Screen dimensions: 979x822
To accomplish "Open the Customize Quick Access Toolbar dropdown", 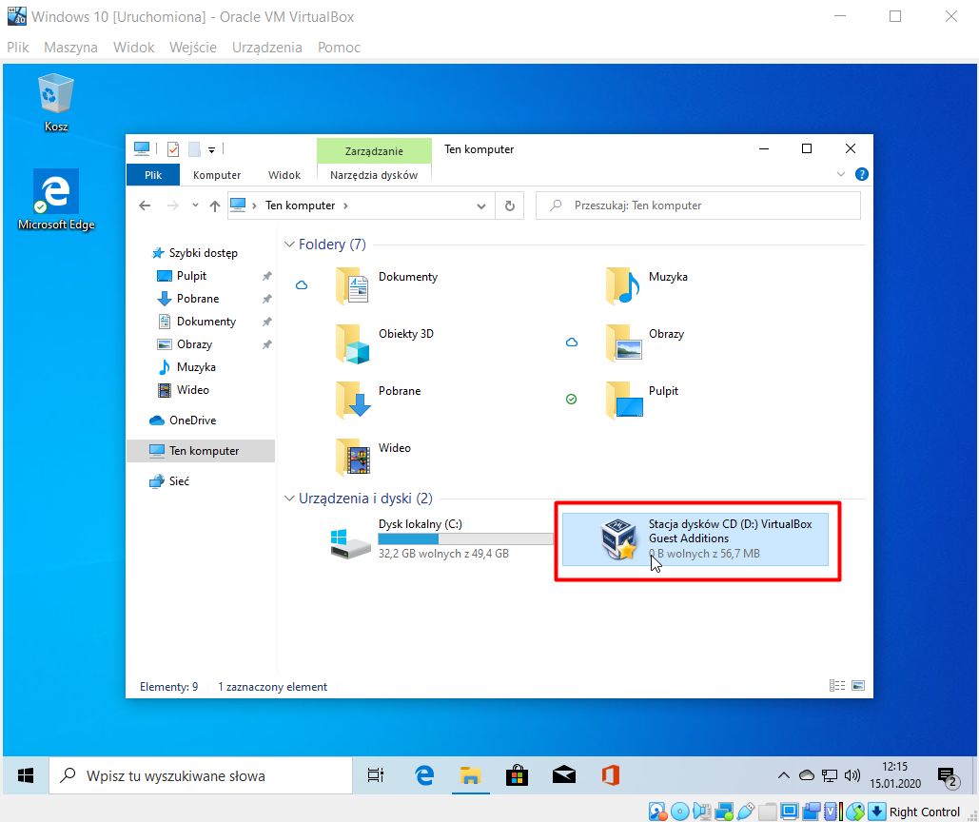I will [211, 149].
